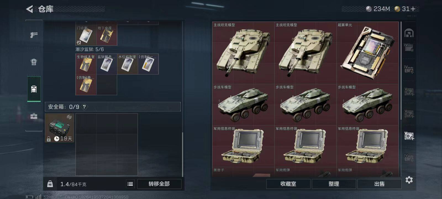This screenshot has width=442, height=199.
Task: Open the 收藏室 tab
Action: tap(288, 184)
